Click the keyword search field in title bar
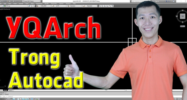Screen dimensions: 187x100 pyautogui.click(x=141, y=1)
